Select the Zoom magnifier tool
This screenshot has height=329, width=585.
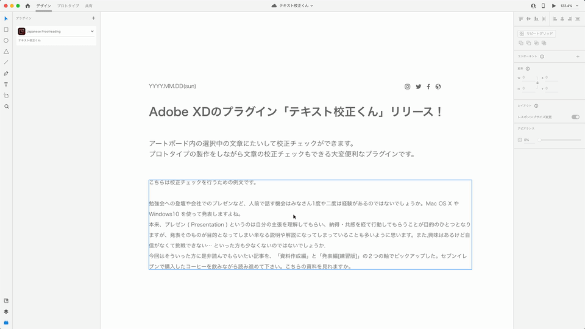point(6,106)
